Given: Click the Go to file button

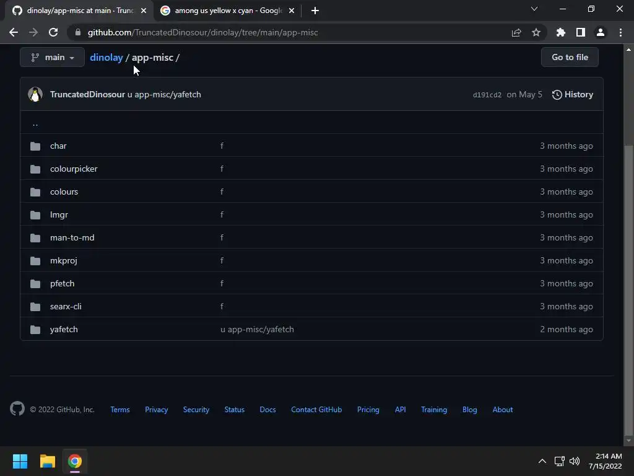Looking at the screenshot, I should pyautogui.click(x=570, y=57).
